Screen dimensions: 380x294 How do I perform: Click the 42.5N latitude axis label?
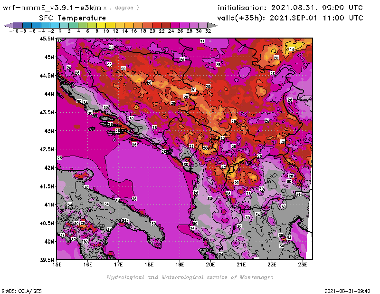coord(47,149)
